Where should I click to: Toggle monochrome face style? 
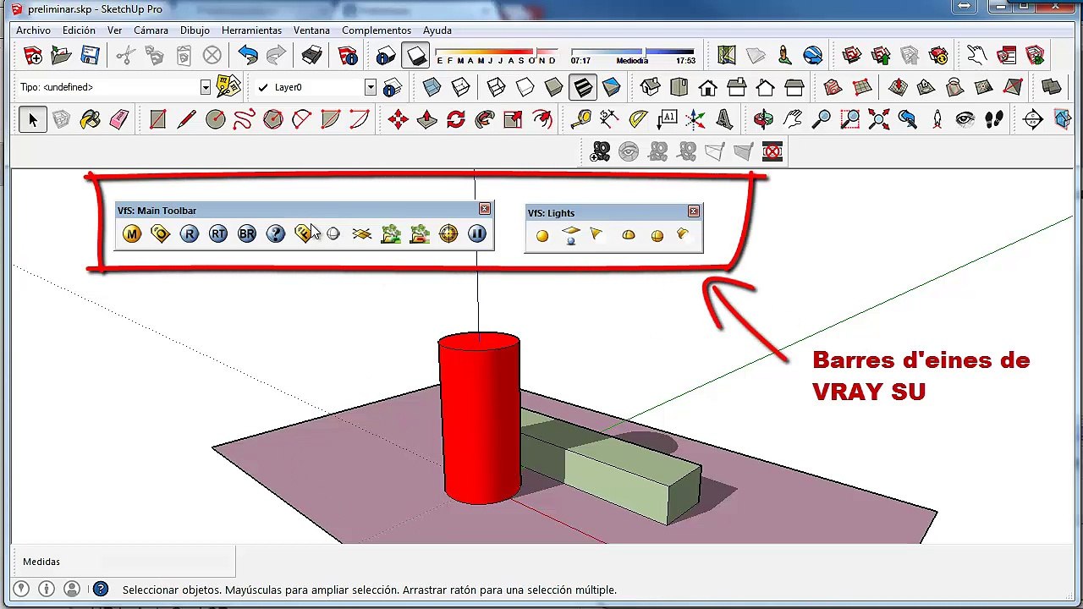611,87
